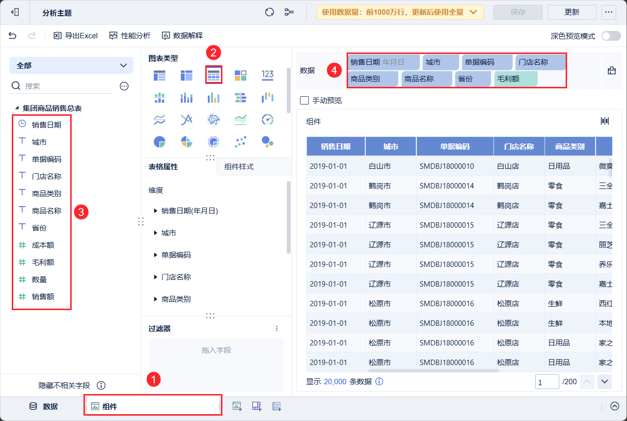Open the data lineage flow icon
Screen dimensions: 627x421
[289, 12]
